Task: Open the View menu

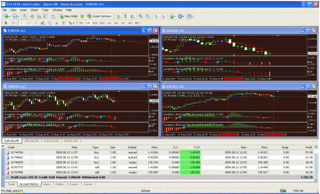Action: tap(13, 10)
